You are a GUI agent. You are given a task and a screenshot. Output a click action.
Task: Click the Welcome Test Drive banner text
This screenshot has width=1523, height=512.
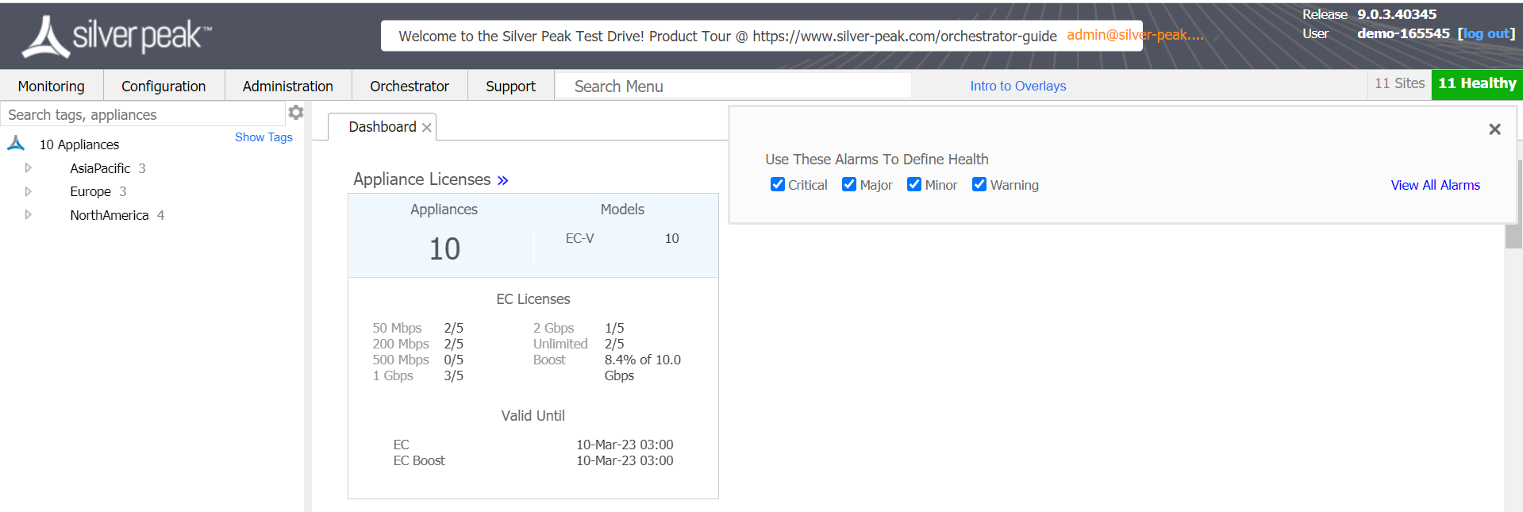coord(728,36)
